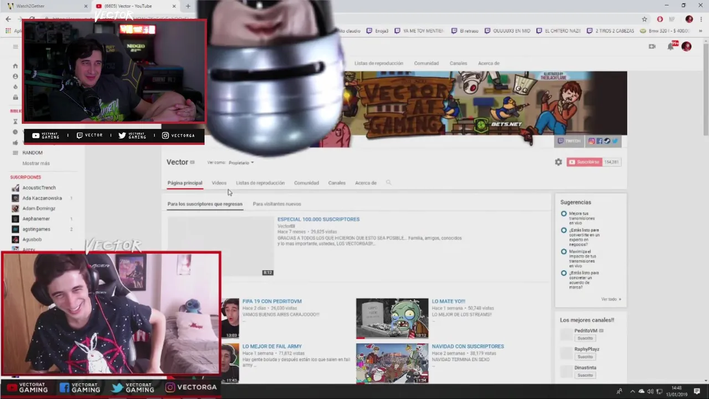The image size is (709, 399).
Task: Switch to 'Página principal' tab
Action: coord(185,183)
